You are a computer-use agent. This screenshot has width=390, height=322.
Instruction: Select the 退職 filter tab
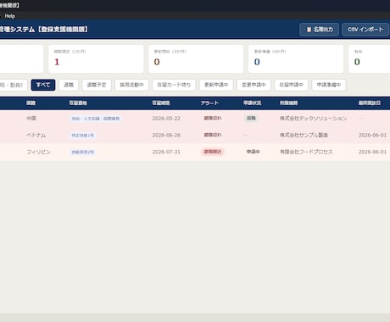click(69, 85)
